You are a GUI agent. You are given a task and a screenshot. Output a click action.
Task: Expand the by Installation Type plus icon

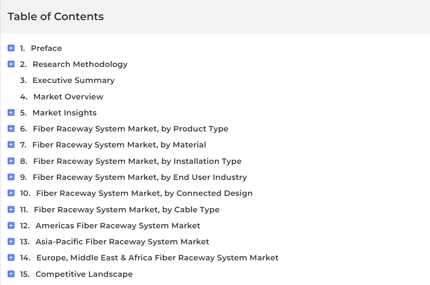click(x=11, y=161)
